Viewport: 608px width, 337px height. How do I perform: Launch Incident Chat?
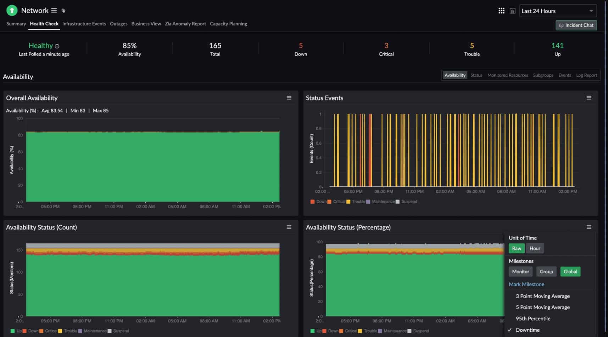click(x=576, y=25)
